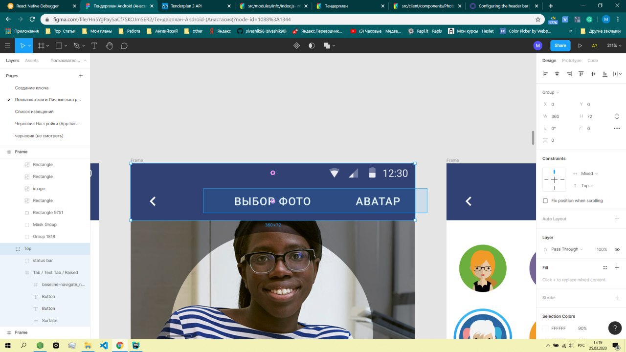Image resolution: width=626 pixels, height=352 pixels.
Task: Click the user avatar M in toolbar
Action: point(538,45)
